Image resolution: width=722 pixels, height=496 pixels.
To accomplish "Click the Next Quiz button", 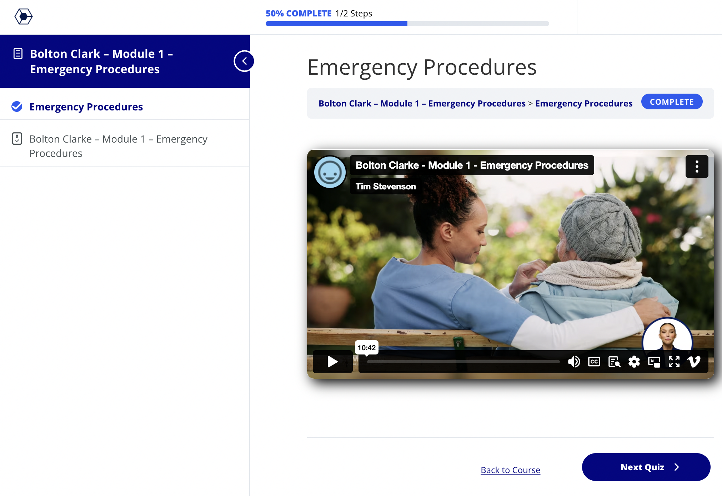I will click(x=646, y=467).
